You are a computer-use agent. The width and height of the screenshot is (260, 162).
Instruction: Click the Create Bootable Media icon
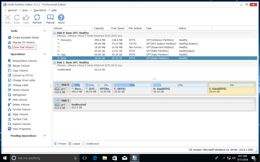[x=10, y=38]
